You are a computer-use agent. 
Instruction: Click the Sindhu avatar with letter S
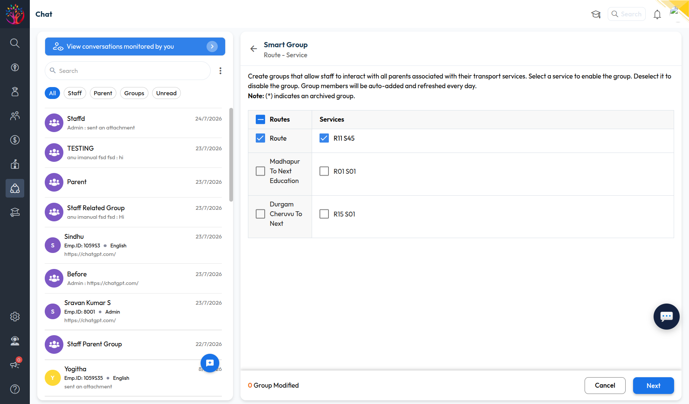click(53, 245)
